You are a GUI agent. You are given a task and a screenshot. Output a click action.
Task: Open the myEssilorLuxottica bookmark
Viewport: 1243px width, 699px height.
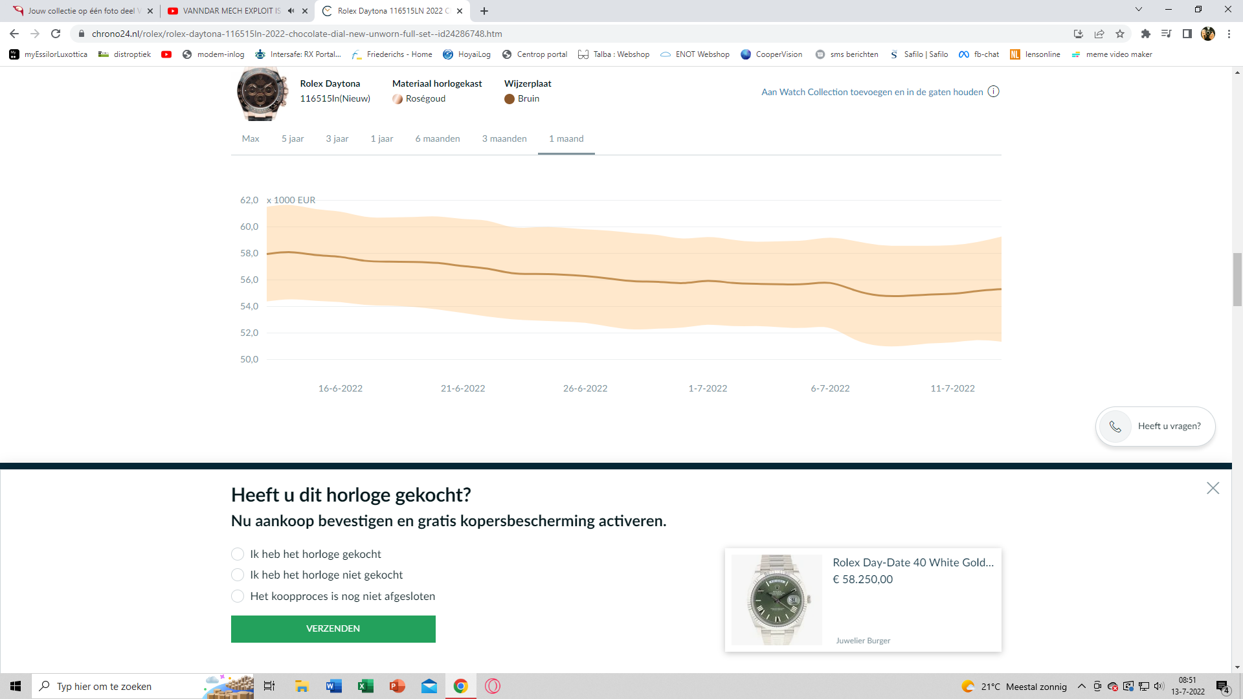tap(49, 54)
